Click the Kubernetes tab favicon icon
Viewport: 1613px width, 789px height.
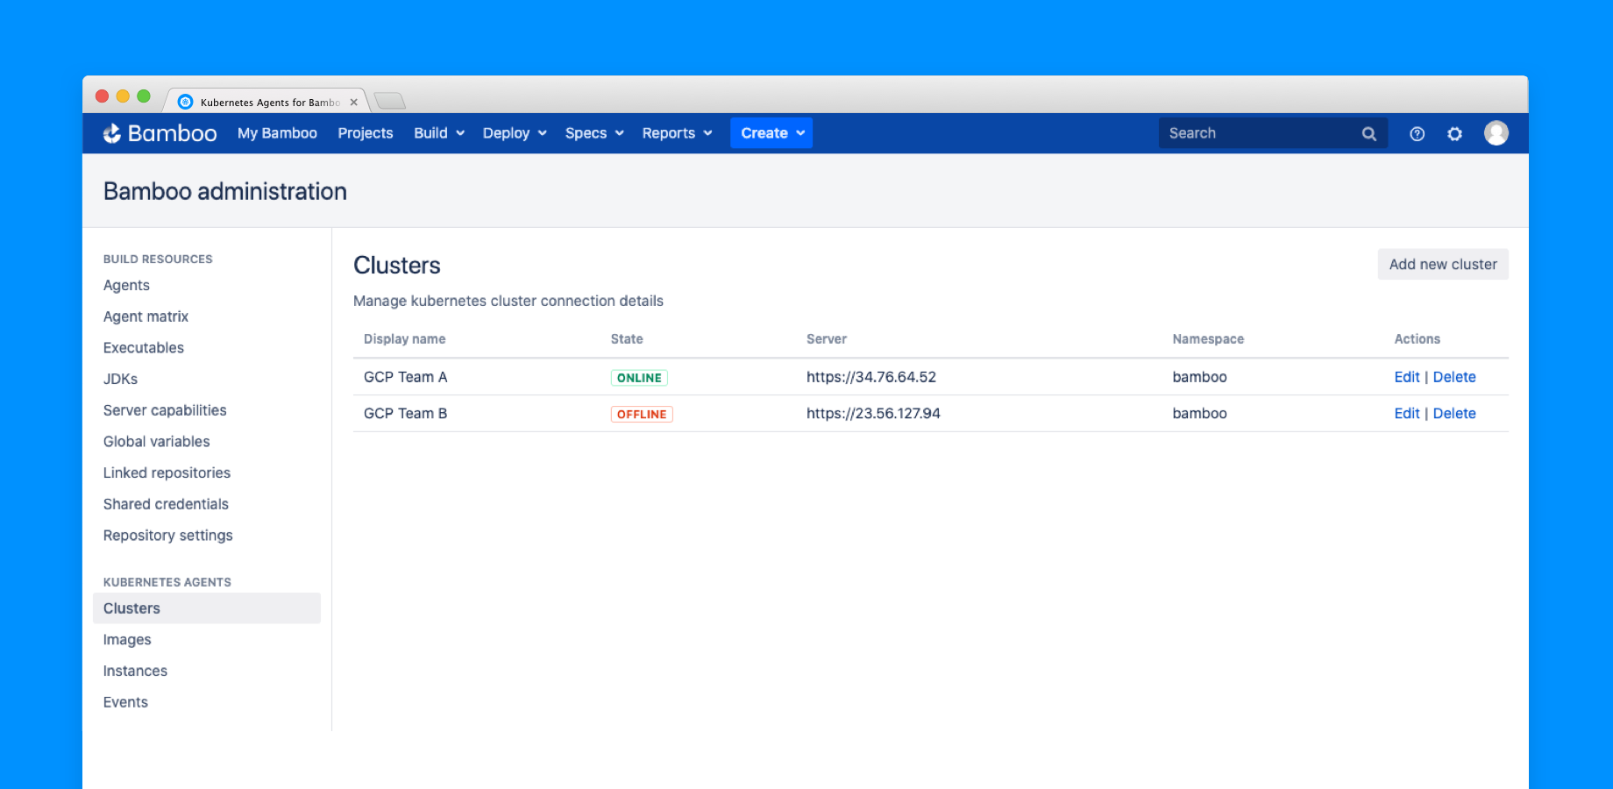coord(185,102)
